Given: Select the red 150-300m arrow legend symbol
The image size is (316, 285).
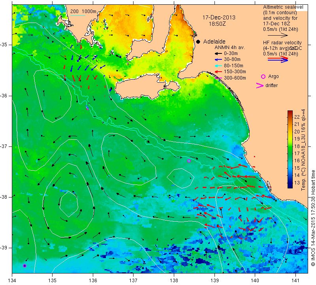Looking at the screenshot, I should click(x=218, y=72).
